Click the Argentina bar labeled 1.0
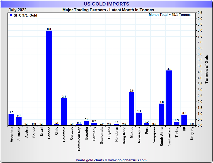The width and height of the screenshot is (213, 163). 11,120
